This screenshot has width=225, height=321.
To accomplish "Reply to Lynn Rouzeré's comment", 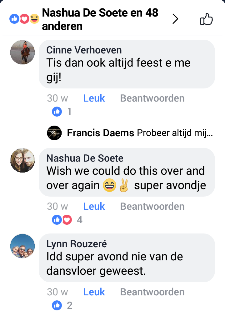I will point(152,292).
